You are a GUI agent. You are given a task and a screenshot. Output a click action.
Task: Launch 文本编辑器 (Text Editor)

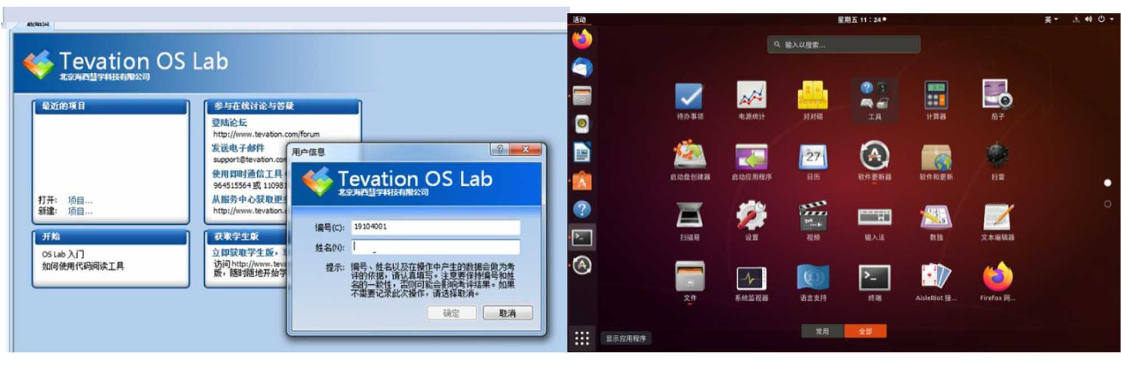click(997, 217)
